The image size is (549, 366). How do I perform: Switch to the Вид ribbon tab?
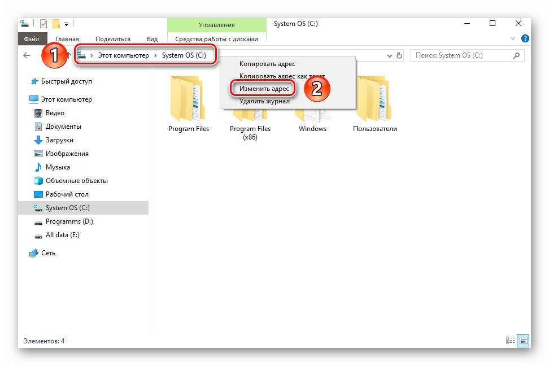tap(151, 38)
